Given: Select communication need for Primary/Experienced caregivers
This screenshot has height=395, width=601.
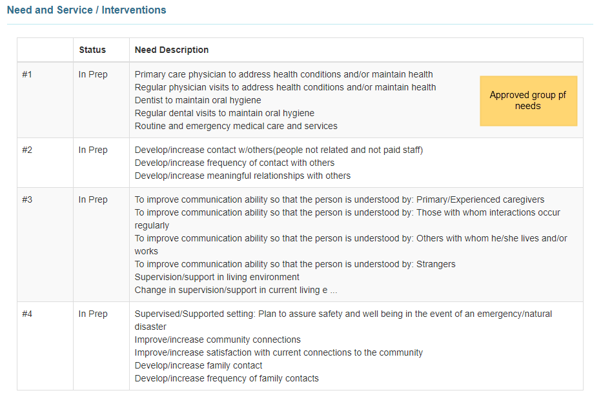Looking at the screenshot, I should point(340,199).
